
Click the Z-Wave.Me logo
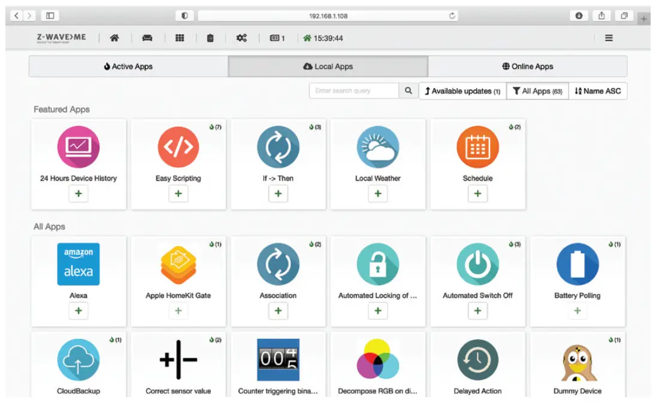pyautogui.click(x=61, y=38)
